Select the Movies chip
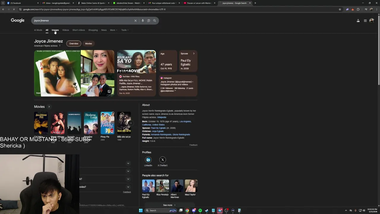 click(x=88, y=43)
